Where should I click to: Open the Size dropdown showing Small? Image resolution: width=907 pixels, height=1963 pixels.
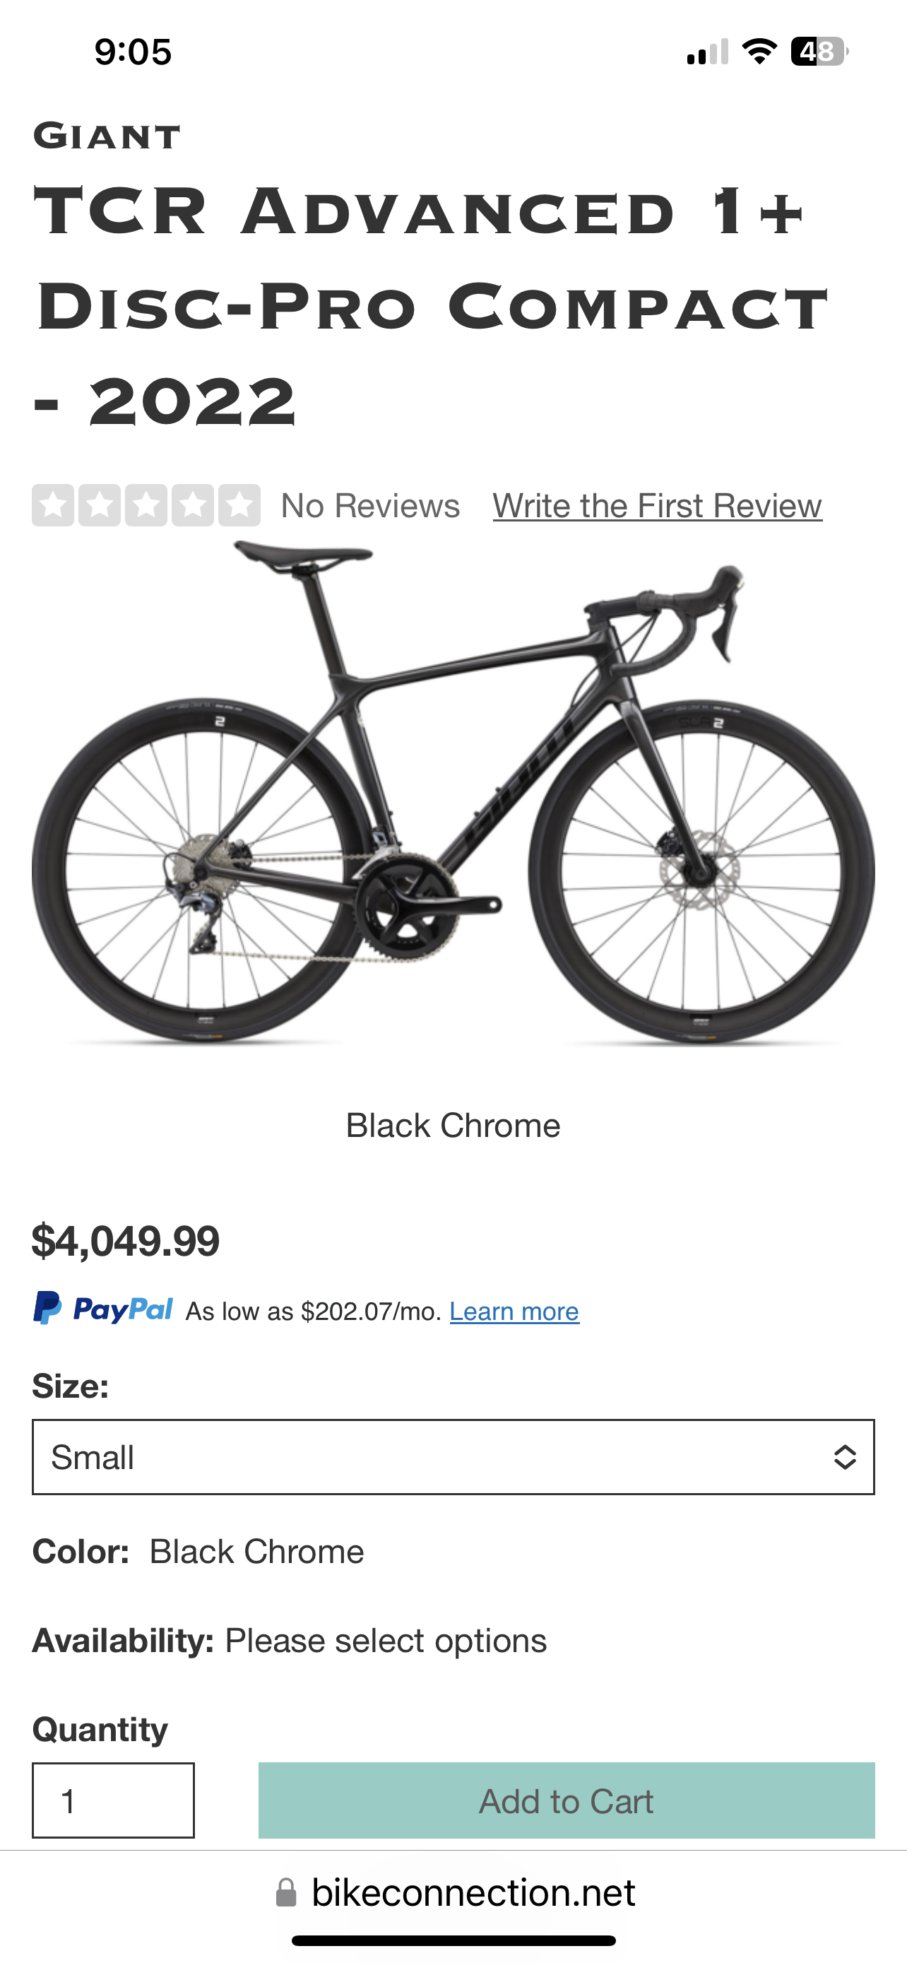453,1456
